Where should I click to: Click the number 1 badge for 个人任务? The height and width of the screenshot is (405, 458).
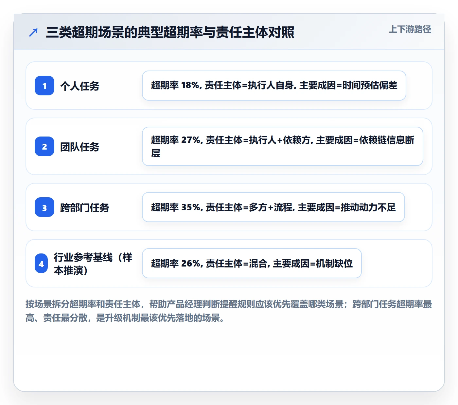pos(44,86)
